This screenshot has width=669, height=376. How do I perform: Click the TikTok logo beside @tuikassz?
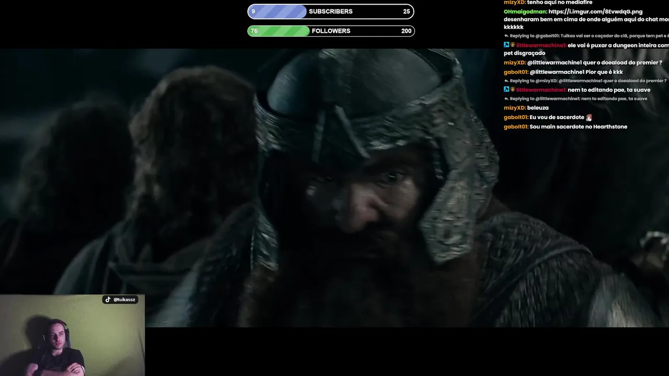point(108,300)
